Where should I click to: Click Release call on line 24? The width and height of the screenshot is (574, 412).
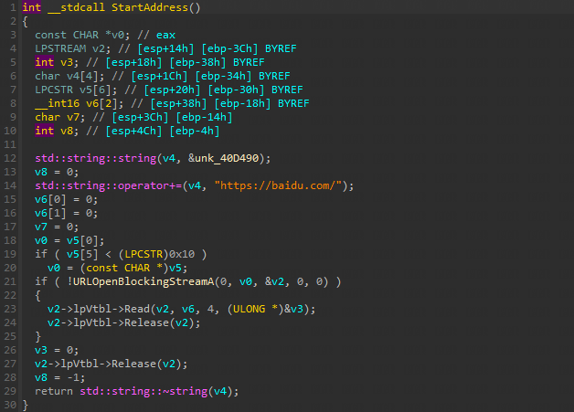click(146, 322)
